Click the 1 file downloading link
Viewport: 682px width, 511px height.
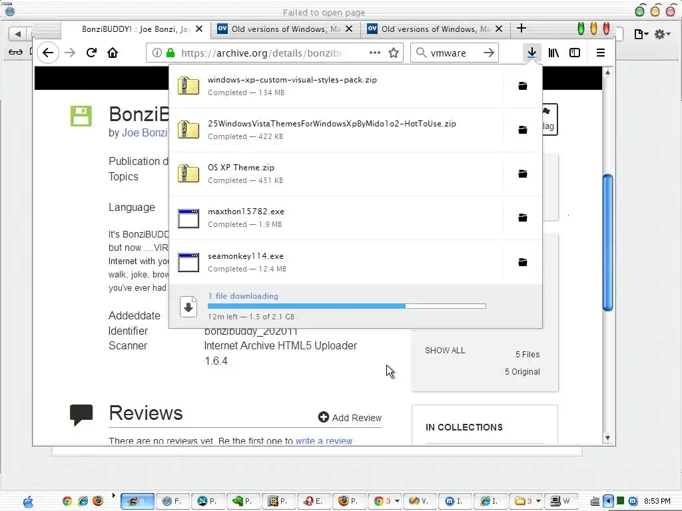[x=242, y=296]
